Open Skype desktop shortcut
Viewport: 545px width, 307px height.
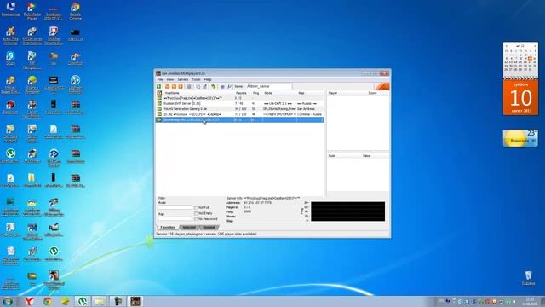[x=10, y=59]
